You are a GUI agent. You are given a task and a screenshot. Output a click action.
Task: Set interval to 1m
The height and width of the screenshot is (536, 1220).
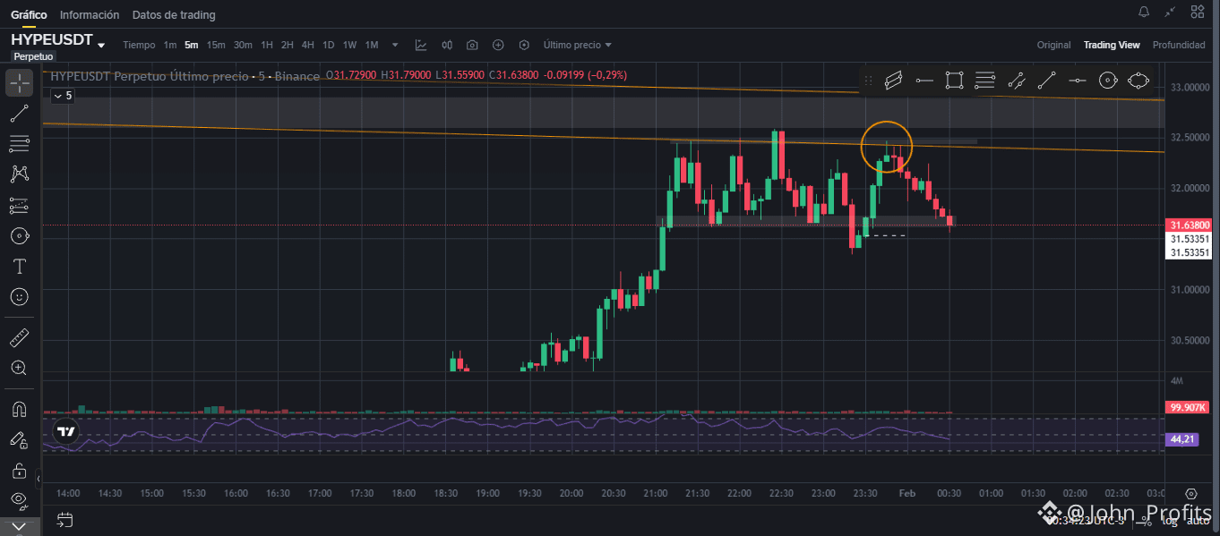[170, 45]
